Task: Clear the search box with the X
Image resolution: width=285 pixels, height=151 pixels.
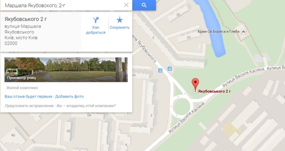Action: [126, 5]
